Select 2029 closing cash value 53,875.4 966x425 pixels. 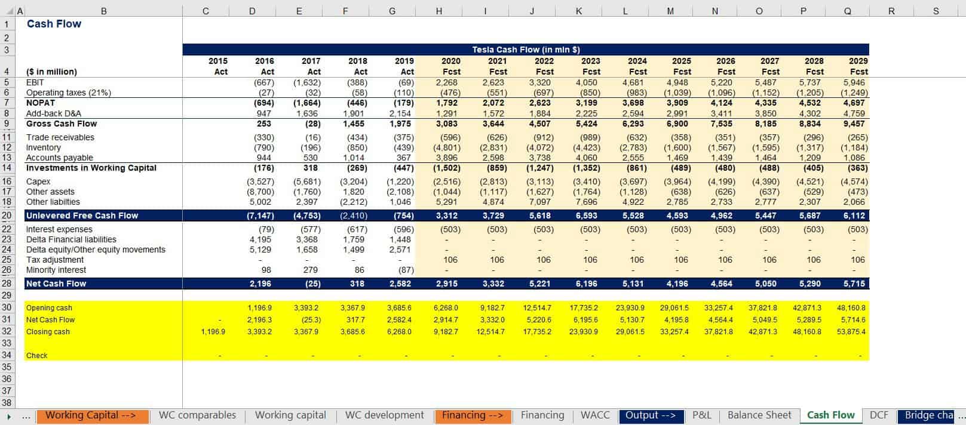point(851,332)
